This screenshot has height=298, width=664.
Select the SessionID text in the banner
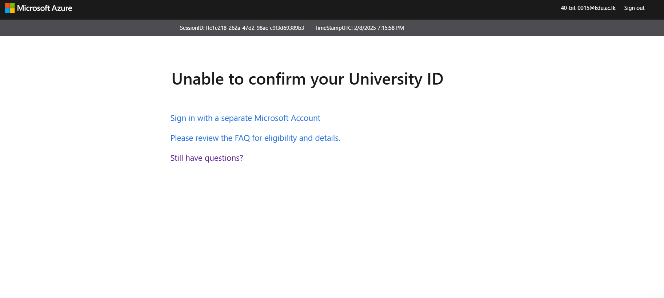click(x=242, y=28)
